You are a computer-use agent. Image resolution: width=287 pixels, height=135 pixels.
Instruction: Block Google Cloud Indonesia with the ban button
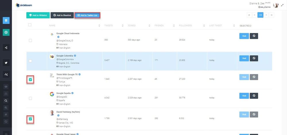254,36
